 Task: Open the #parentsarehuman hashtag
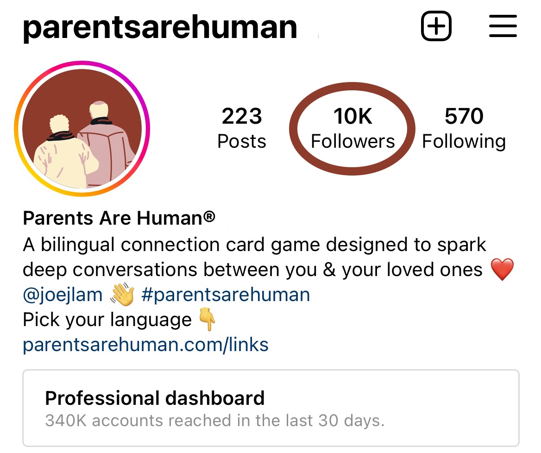coord(226,295)
